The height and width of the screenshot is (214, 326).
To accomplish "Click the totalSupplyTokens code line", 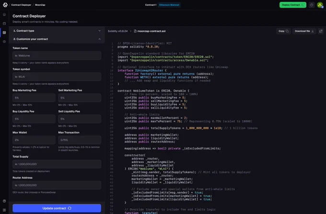I will tap(191, 128).
